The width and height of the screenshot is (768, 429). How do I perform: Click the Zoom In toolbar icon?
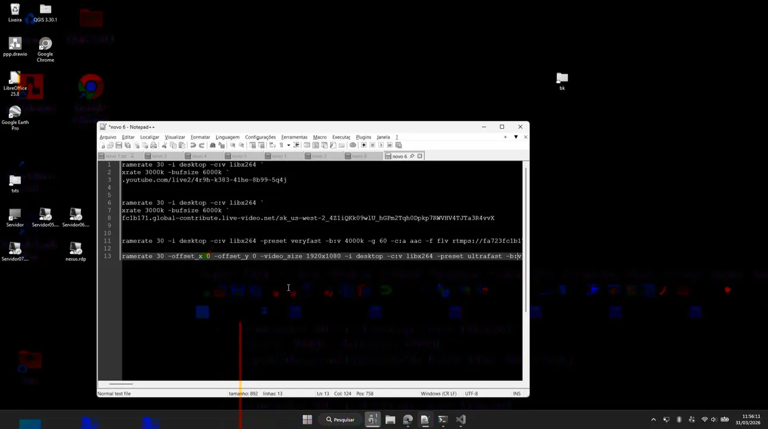click(x=232, y=145)
